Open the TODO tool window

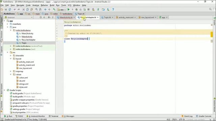coord(19,116)
